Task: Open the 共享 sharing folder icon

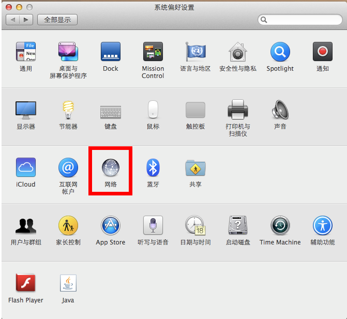Action: click(195, 168)
